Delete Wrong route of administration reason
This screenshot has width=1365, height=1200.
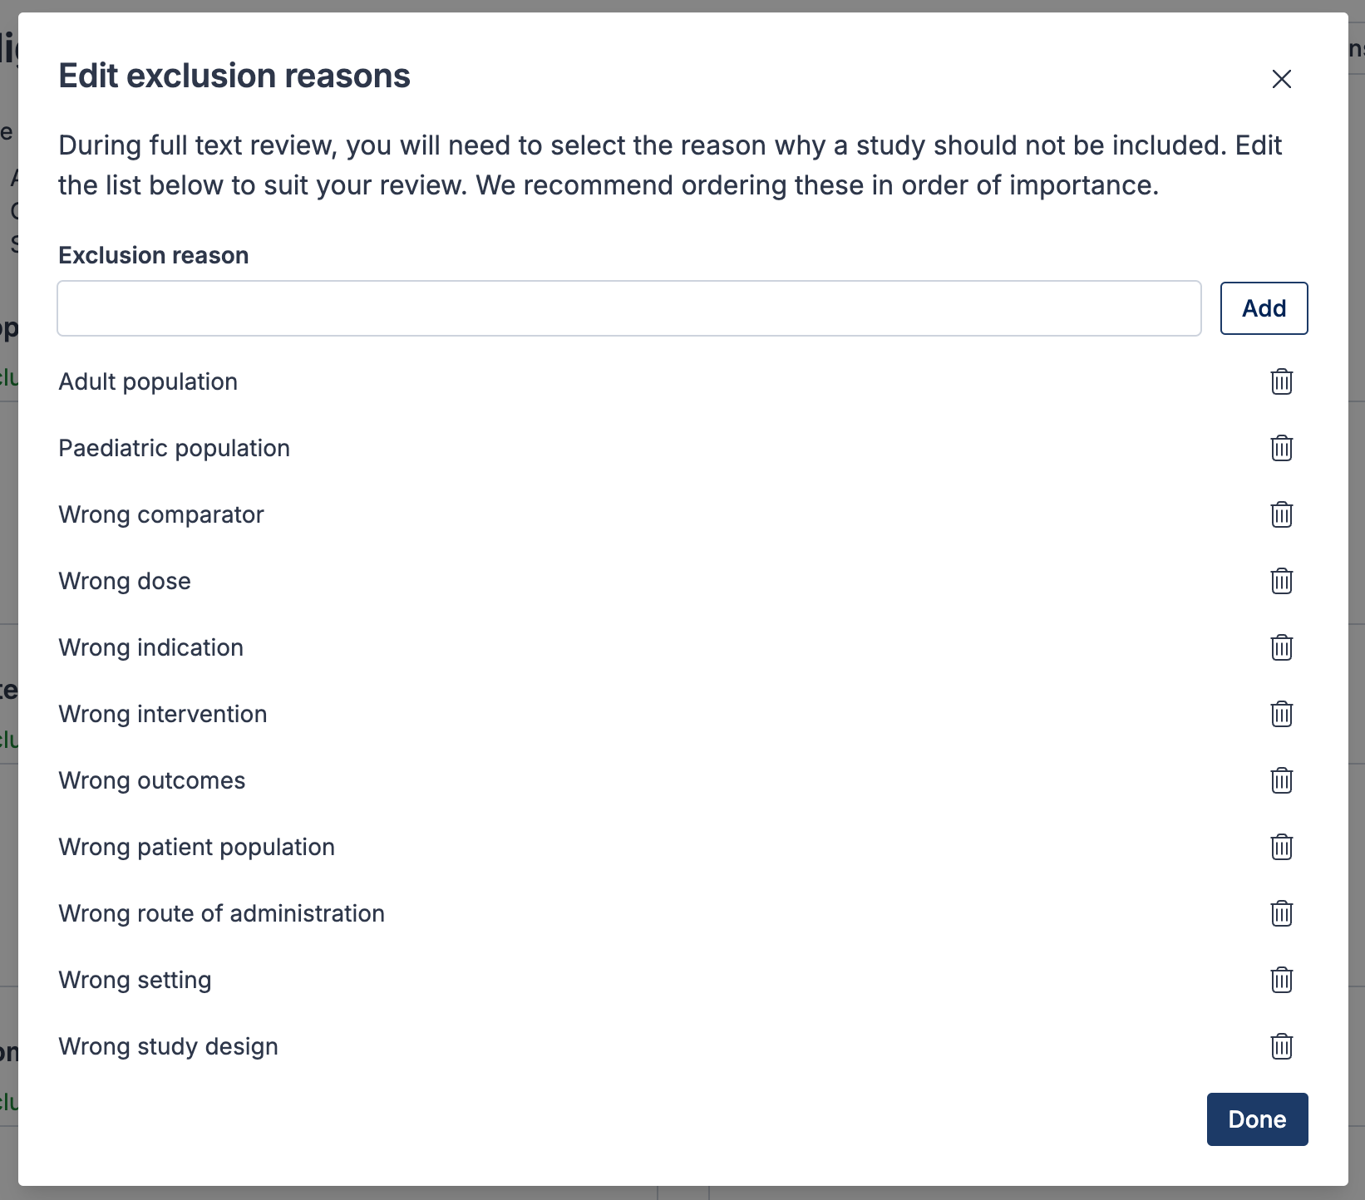pos(1281,913)
